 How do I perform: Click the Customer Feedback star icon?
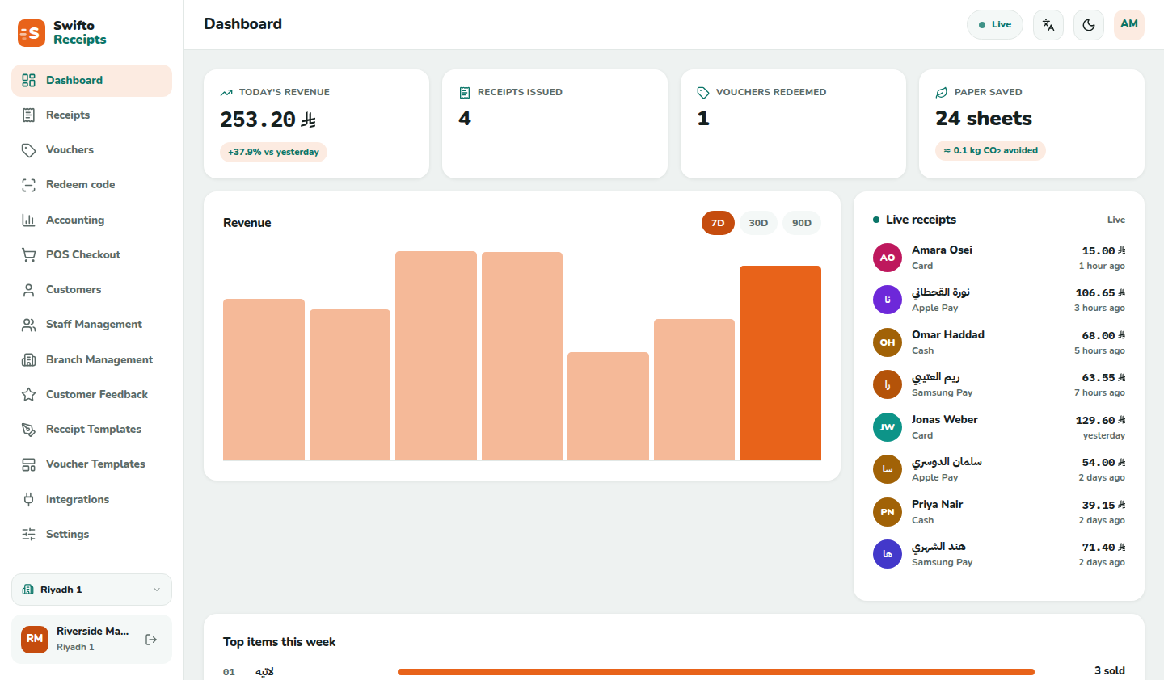point(28,394)
